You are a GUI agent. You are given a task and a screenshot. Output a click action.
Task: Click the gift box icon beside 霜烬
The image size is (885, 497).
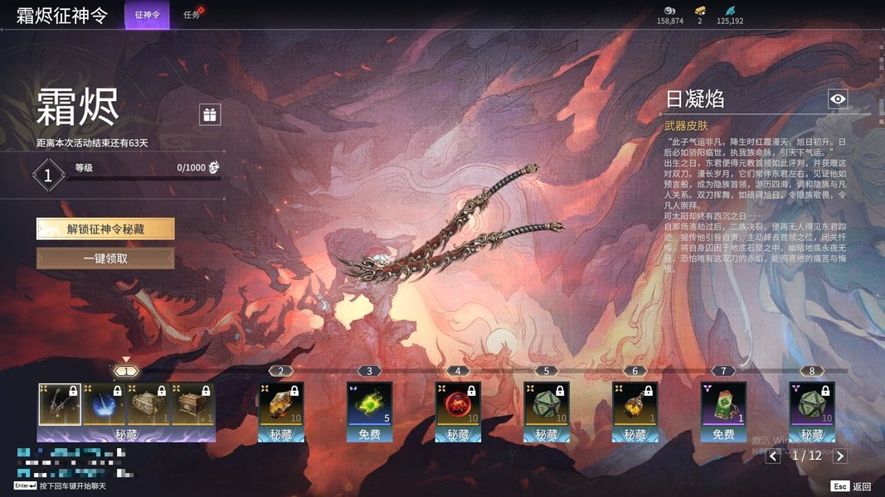point(210,114)
